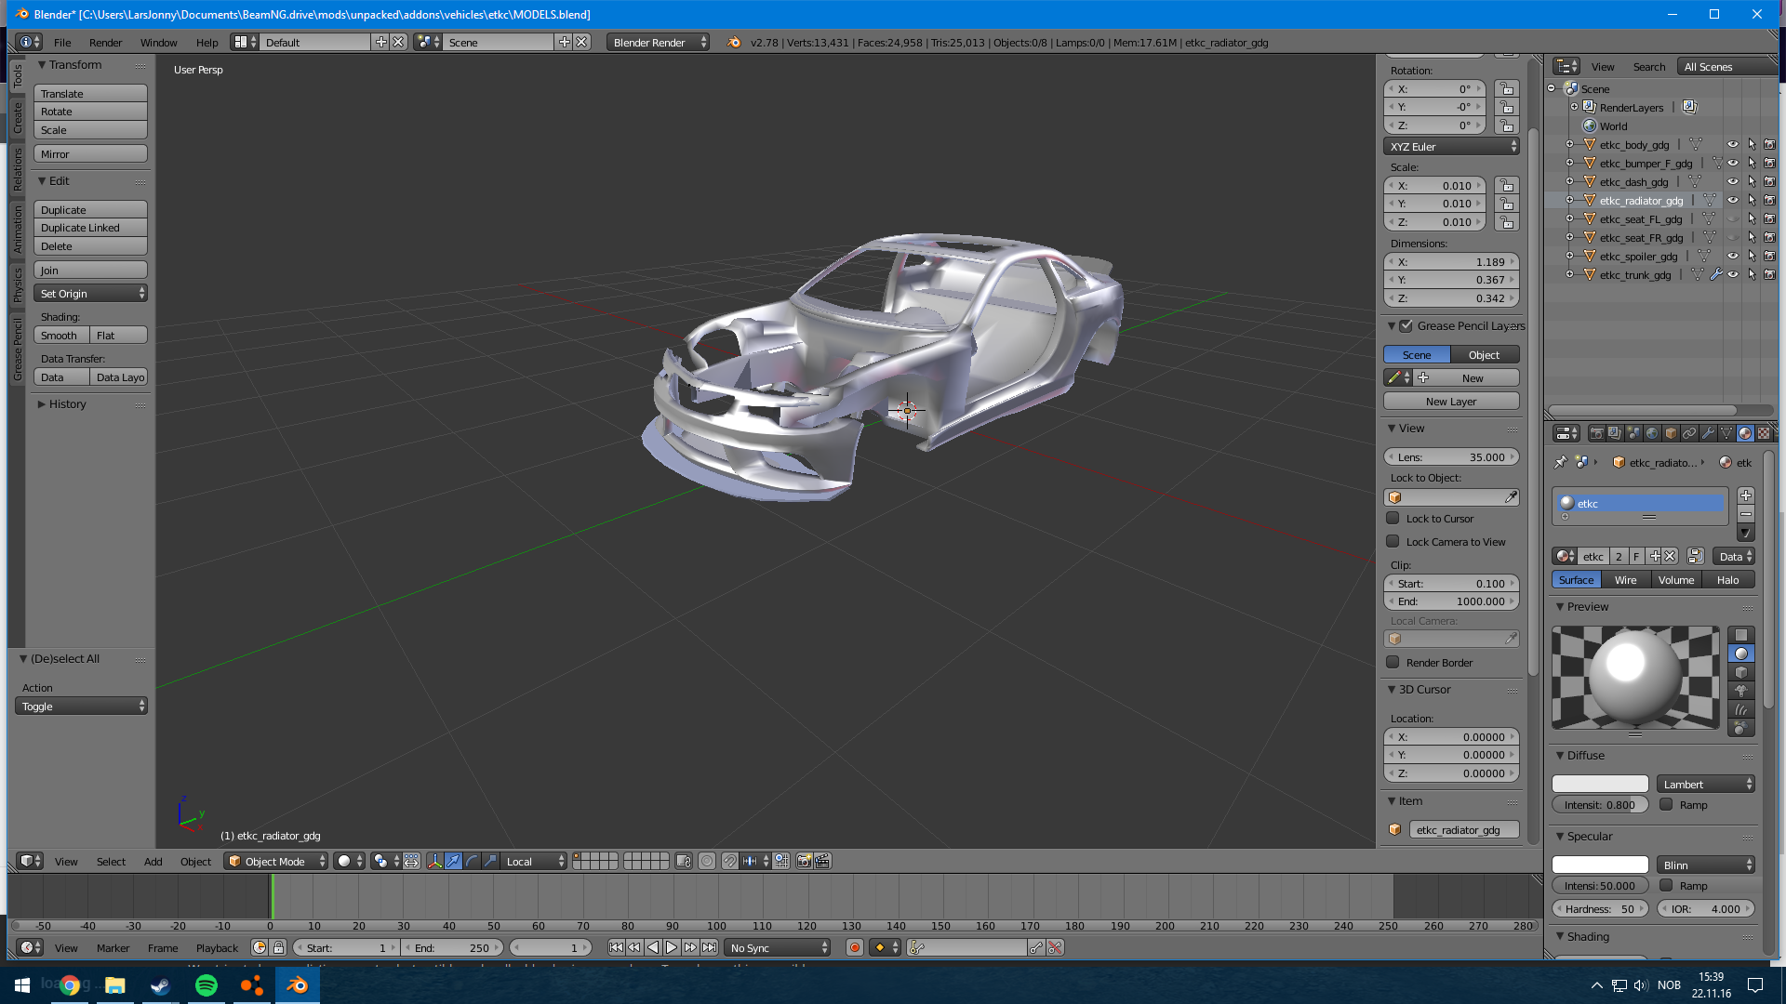Open the World properties globe tab

1652,433
